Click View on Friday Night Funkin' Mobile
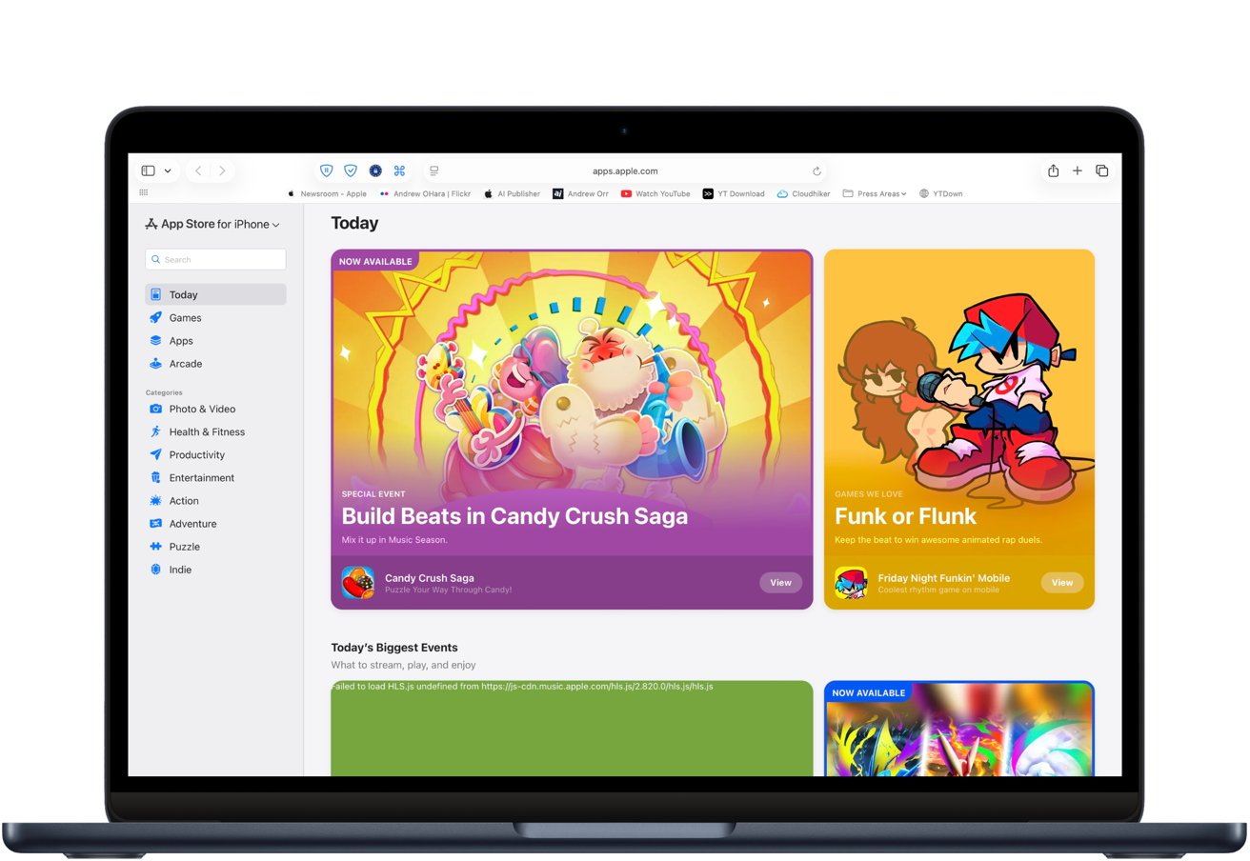 [x=1061, y=582]
